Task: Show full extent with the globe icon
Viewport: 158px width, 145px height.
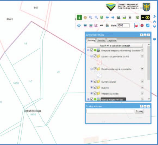Action: pyautogui.click(x=102, y=17)
